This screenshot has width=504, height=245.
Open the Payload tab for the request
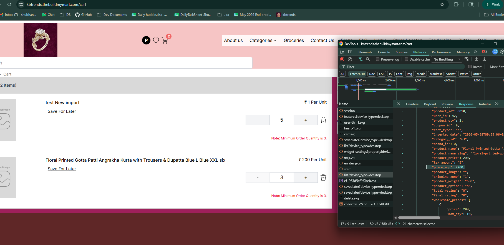click(x=430, y=104)
